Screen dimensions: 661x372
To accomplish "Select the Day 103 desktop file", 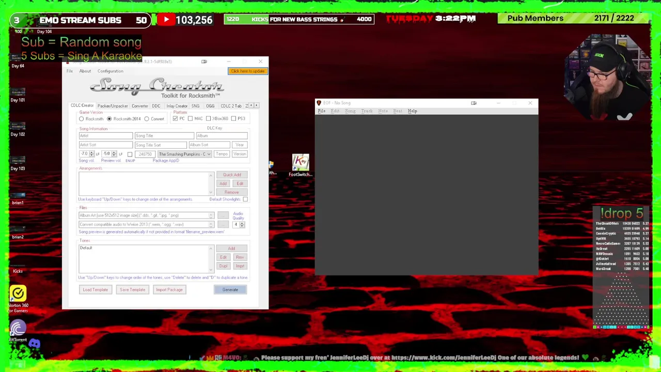I will tap(18, 162).
